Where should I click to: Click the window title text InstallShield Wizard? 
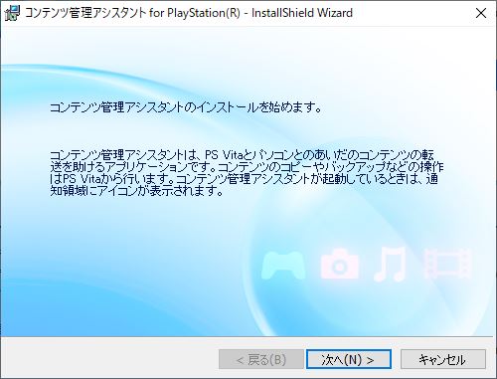302,13
